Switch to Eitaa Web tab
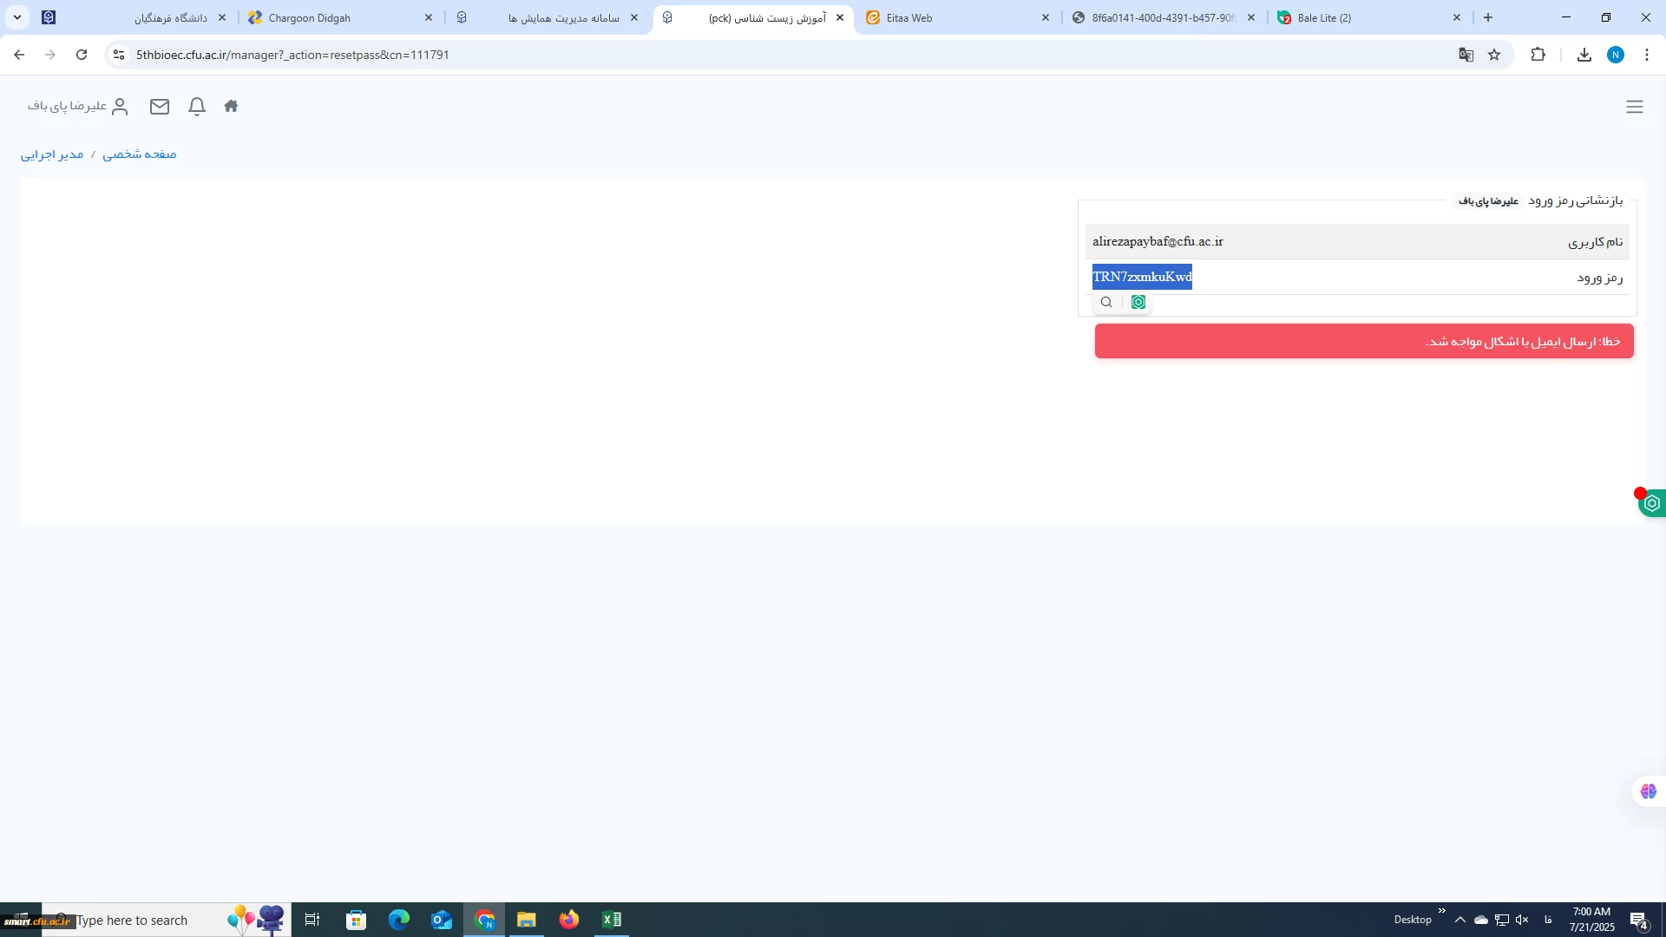 pyautogui.click(x=908, y=17)
